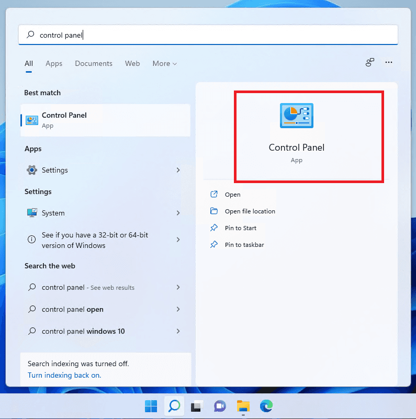The width and height of the screenshot is (416, 419).
Task: Launch Microsoft Edge from the taskbar
Action: point(266,406)
